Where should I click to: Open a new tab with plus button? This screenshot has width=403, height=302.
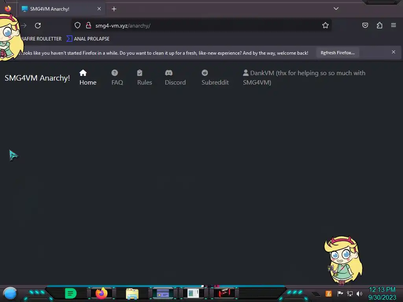pos(114,9)
